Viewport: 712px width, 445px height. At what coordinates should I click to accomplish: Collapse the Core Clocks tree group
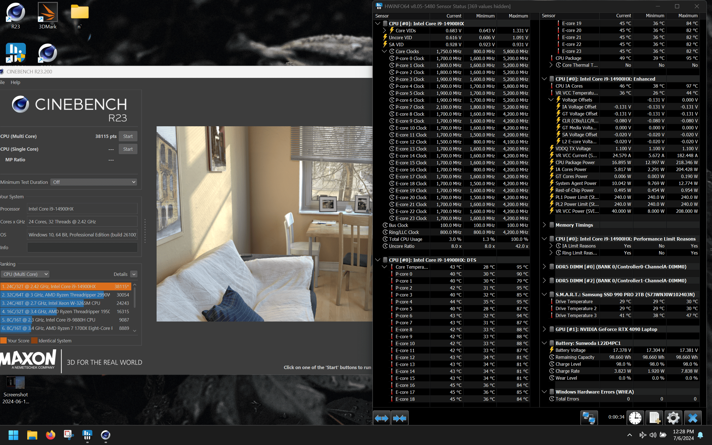(384, 51)
